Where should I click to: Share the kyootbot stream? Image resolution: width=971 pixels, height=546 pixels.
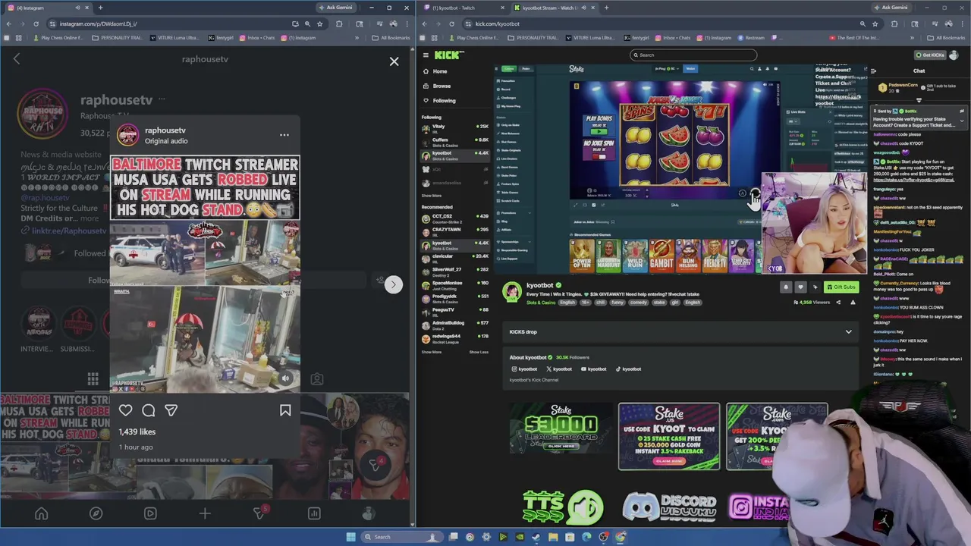[838, 303]
